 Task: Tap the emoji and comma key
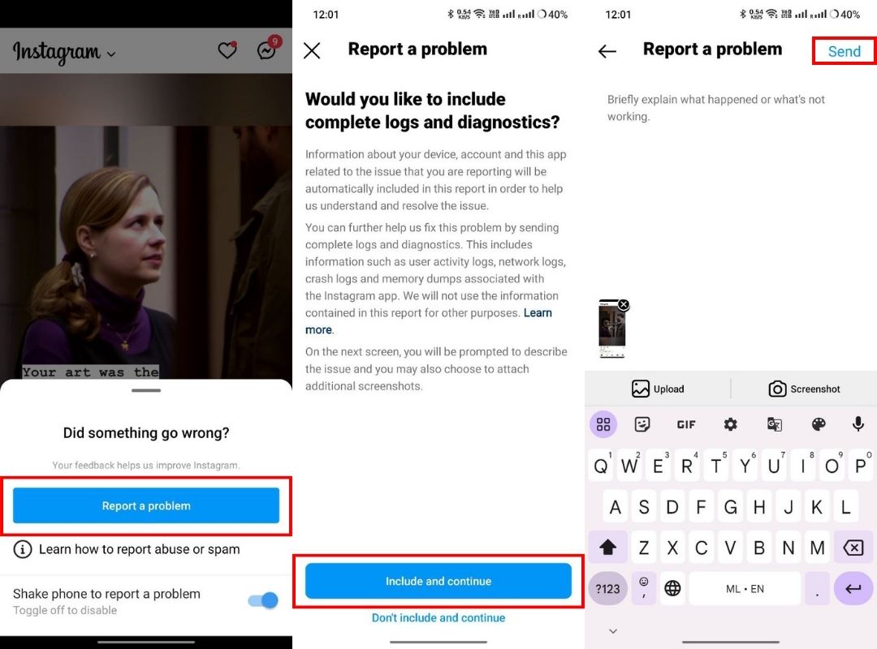click(644, 588)
